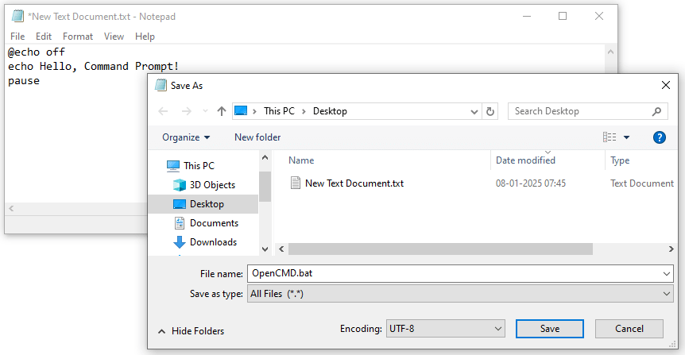
Task: Open Notepad Help menu
Action: pyautogui.click(x=145, y=37)
